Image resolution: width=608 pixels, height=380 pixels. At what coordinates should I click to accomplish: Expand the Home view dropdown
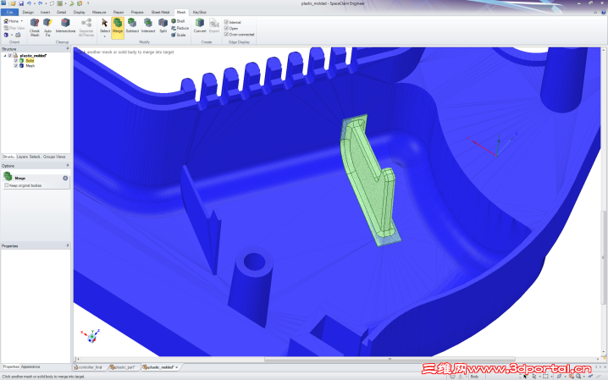[22, 21]
